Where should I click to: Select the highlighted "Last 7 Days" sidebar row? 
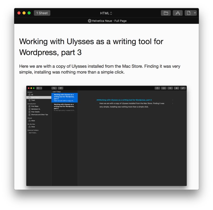point(39,97)
